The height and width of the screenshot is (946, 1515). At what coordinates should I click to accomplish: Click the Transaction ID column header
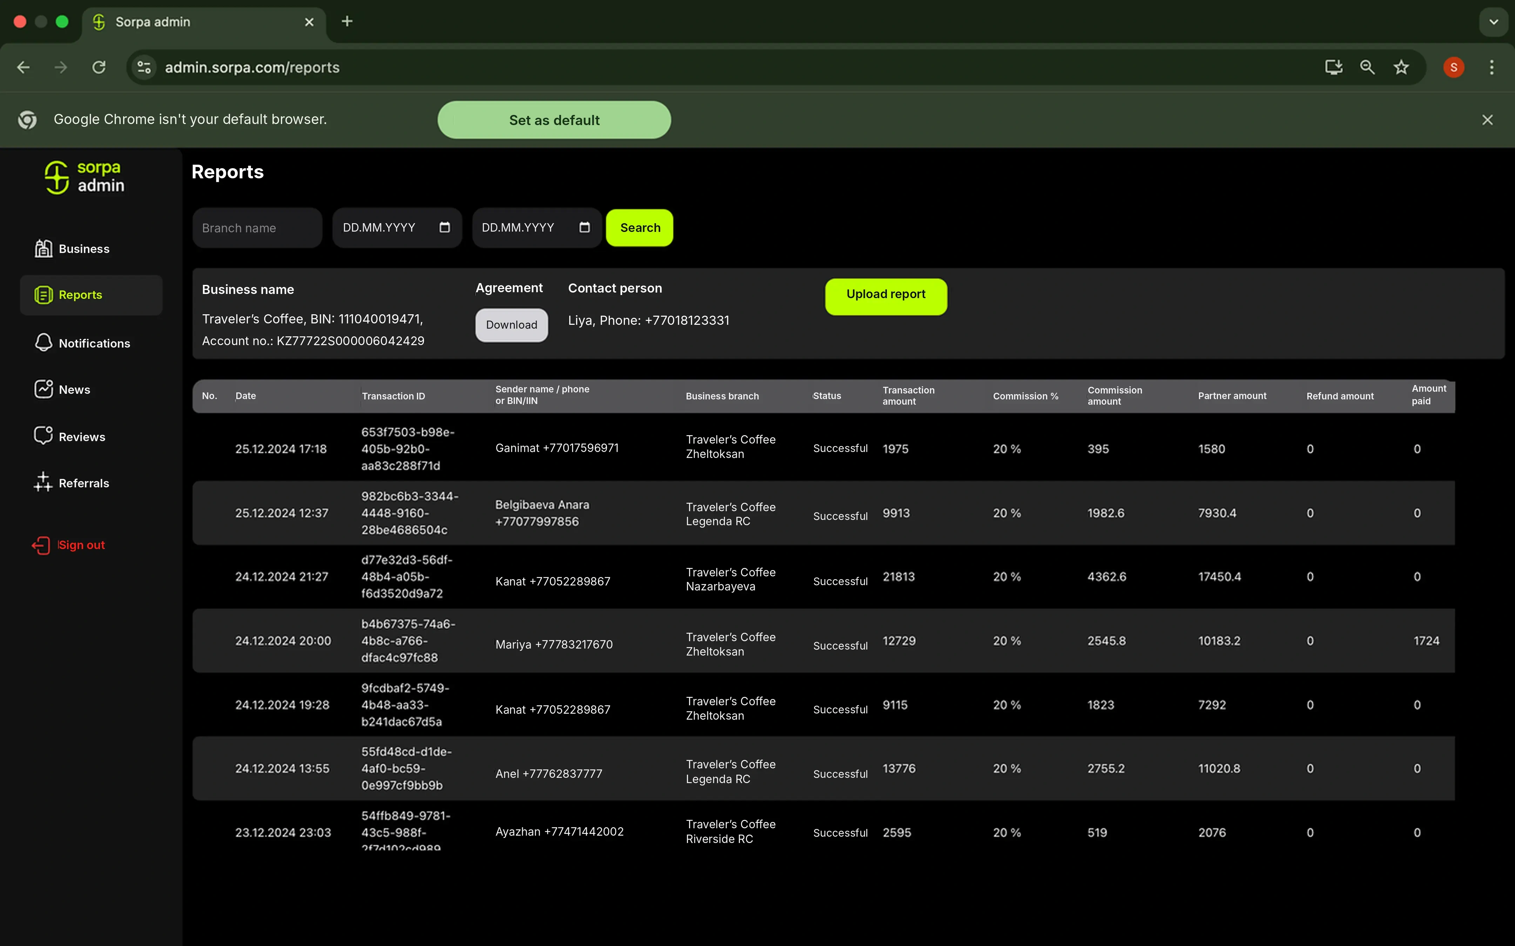[393, 396]
